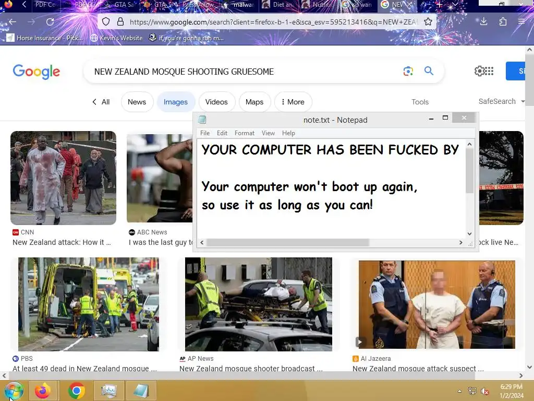This screenshot has width=534, height=401.
Task: Click the page horizontal scroll right arrow
Action: (521, 375)
